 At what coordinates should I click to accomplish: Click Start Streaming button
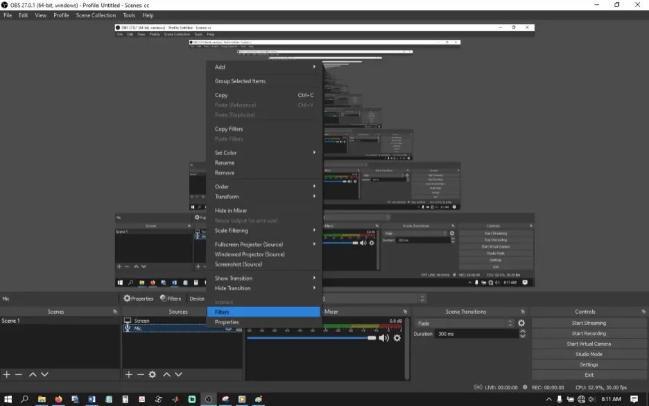(589, 323)
